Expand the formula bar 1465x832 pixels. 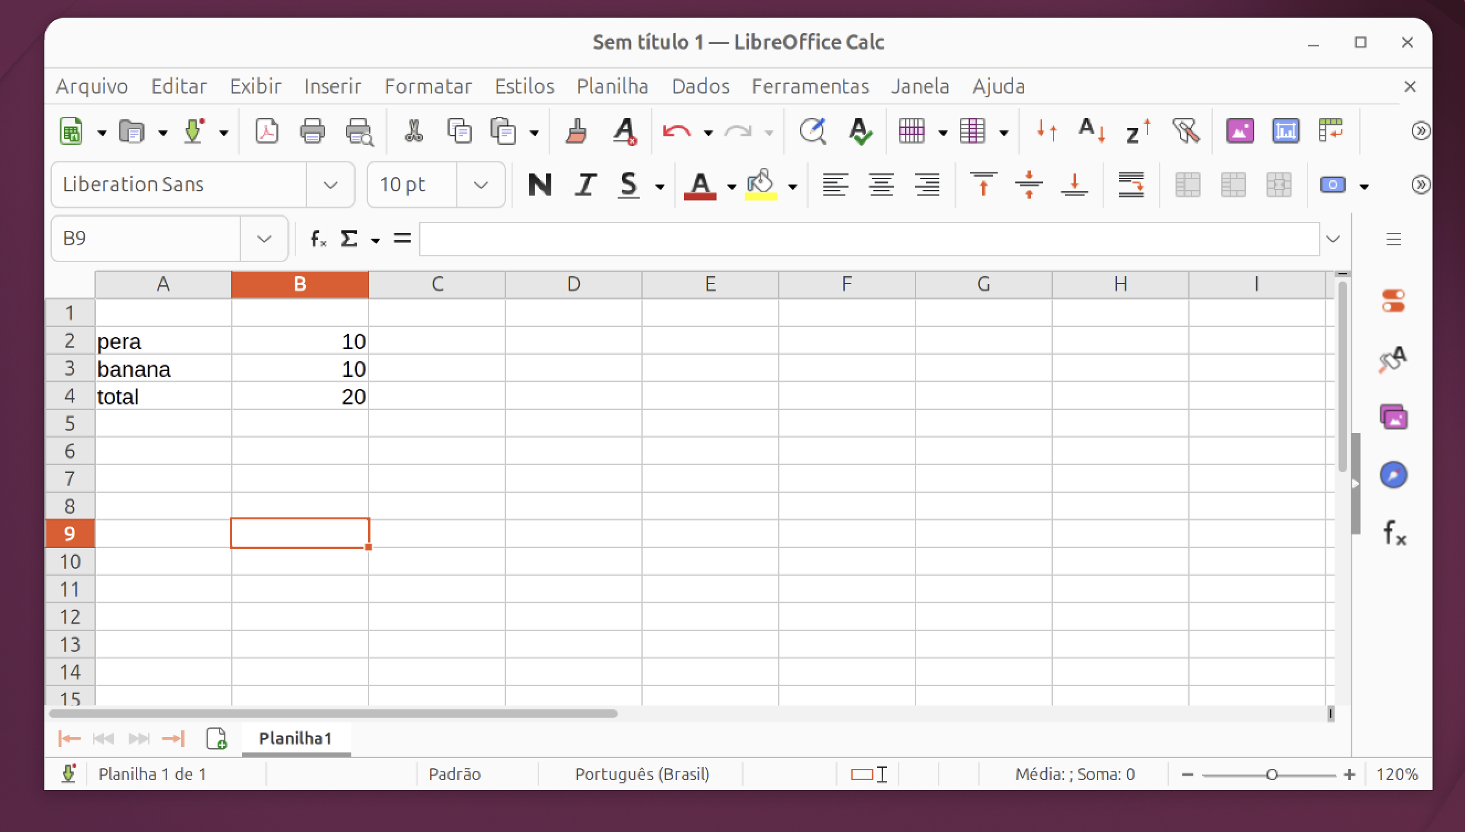pyautogui.click(x=1333, y=238)
